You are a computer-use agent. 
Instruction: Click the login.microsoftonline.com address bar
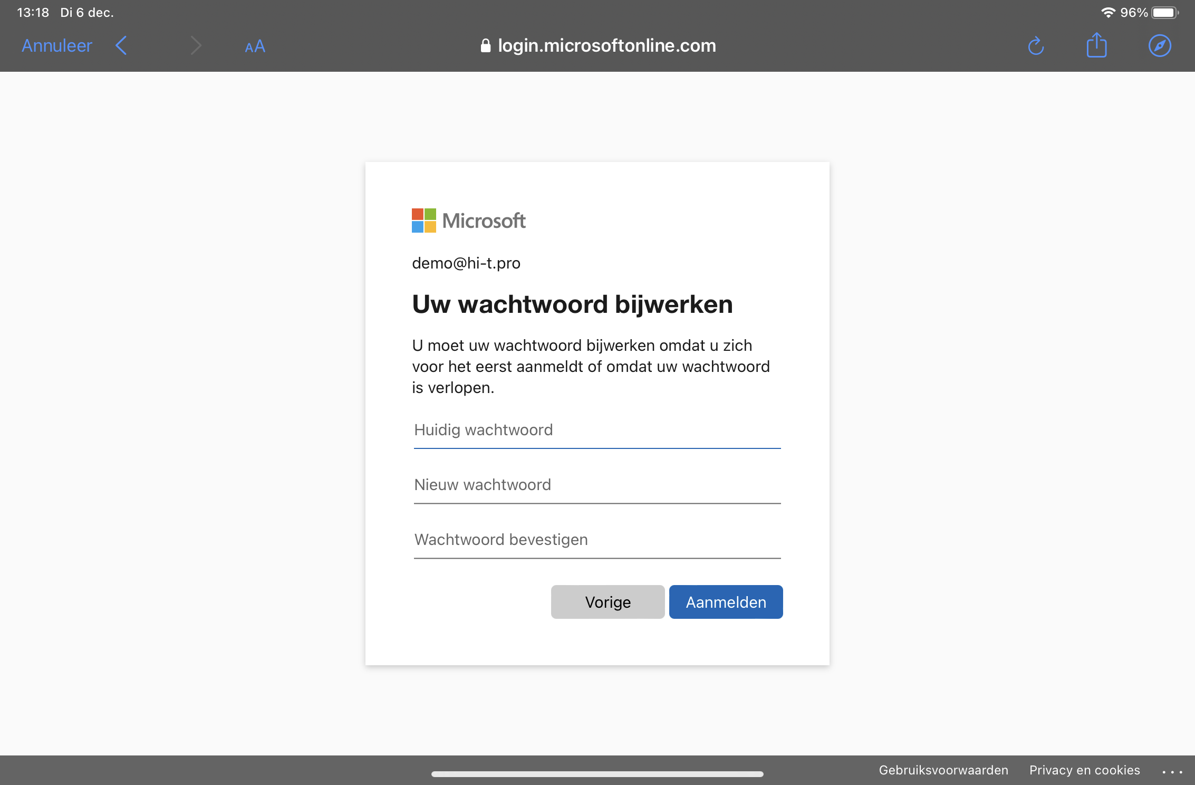click(x=597, y=46)
